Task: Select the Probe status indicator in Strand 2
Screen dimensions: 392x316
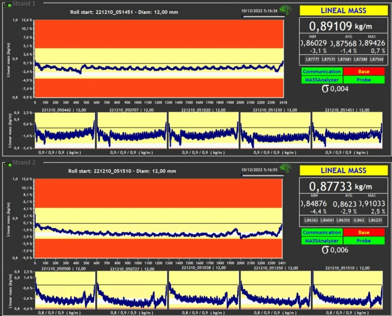Action: click(x=364, y=241)
